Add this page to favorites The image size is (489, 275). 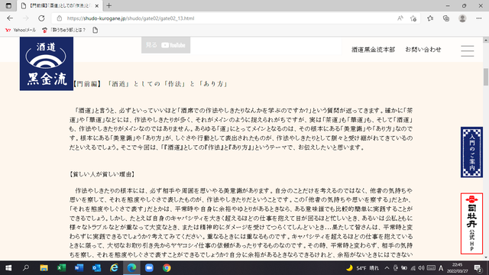(413, 18)
